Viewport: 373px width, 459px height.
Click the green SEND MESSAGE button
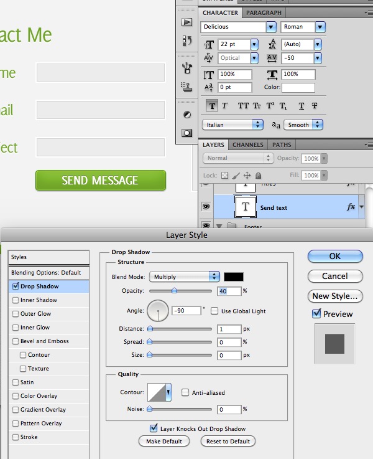click(101, 181)
